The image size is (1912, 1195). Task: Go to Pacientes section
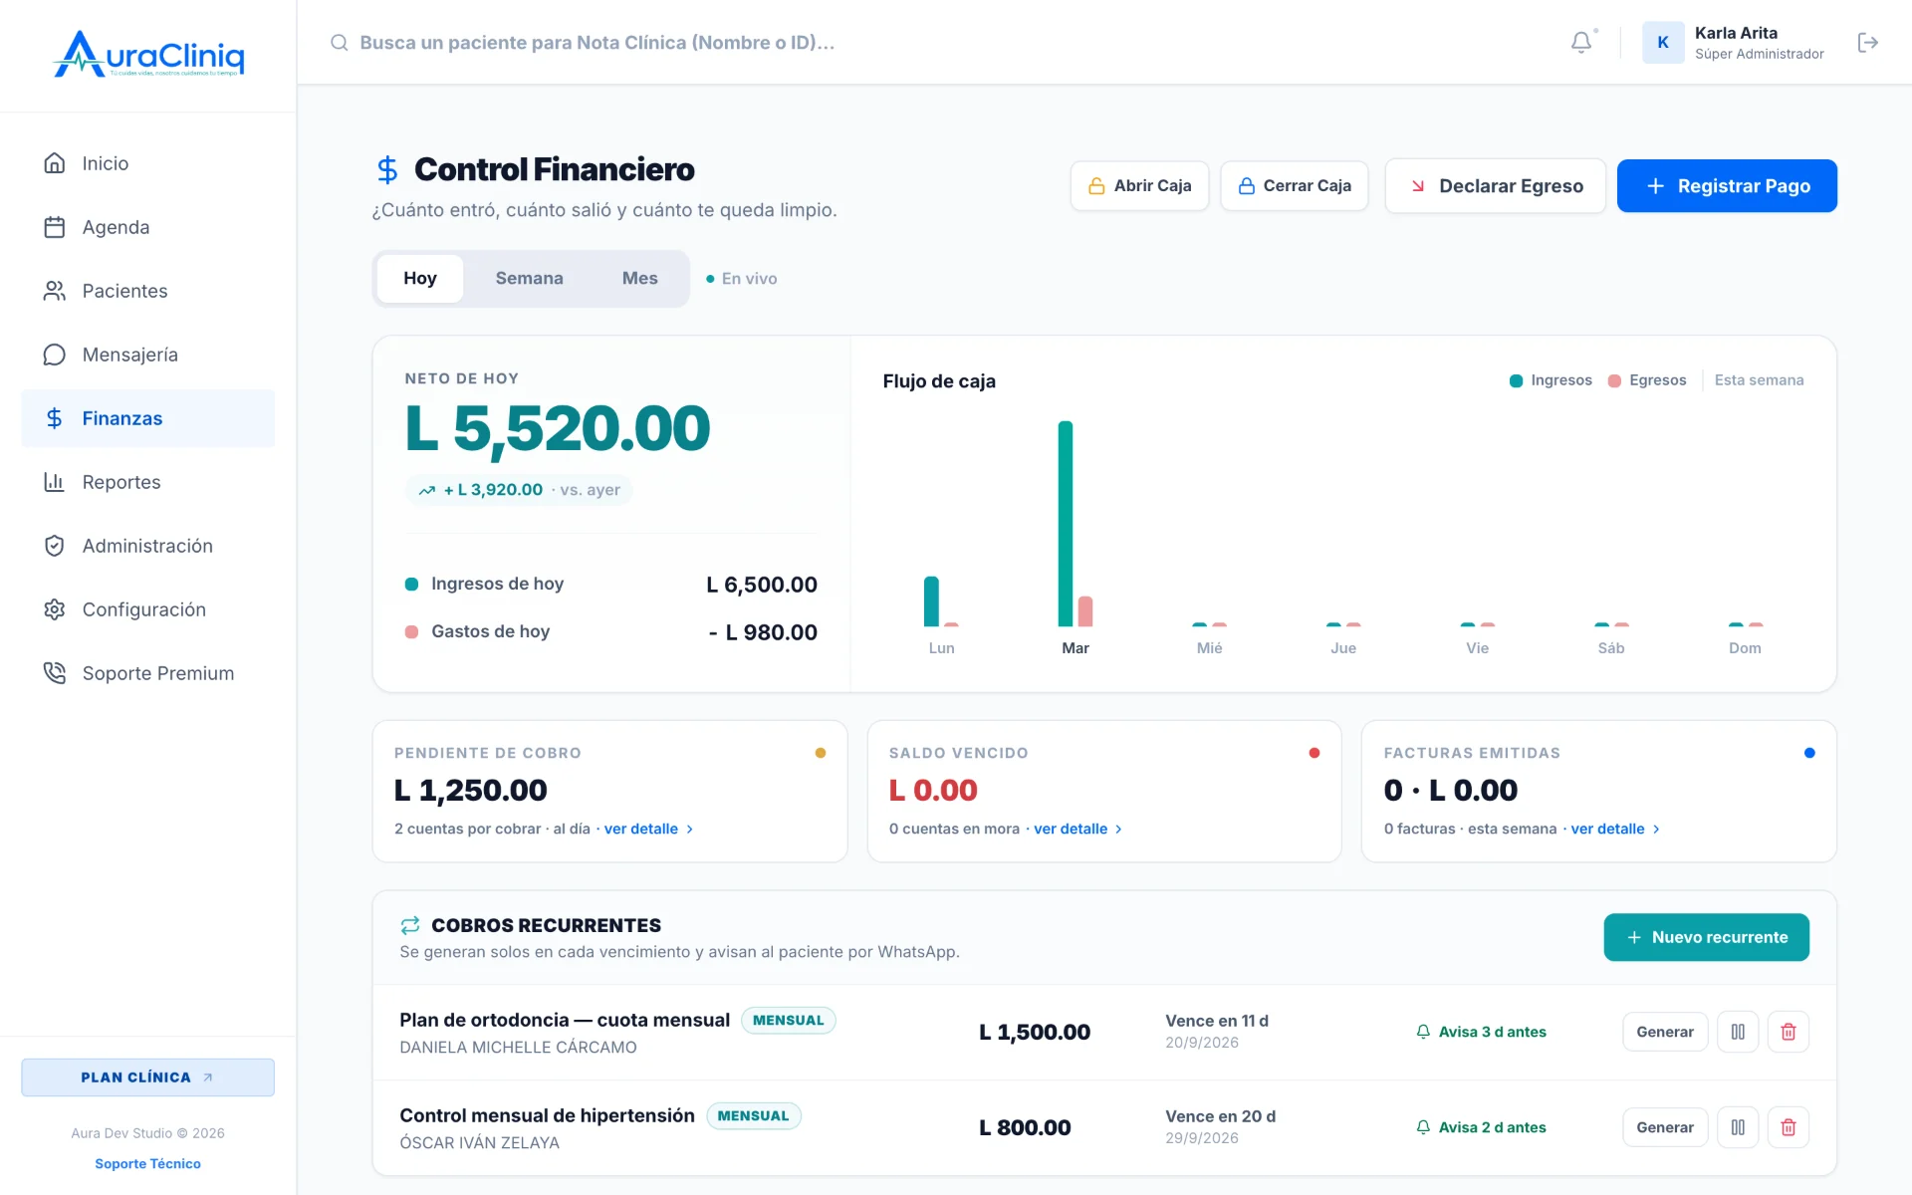pyautogui.click(x=147, y=291)
